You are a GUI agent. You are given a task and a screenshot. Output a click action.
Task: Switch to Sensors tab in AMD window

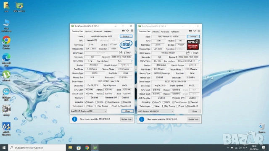point(155,32)
